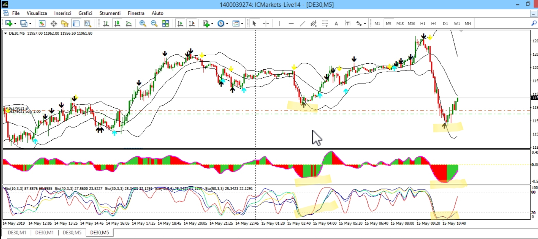Viewport: 538px width, 239px height.
Task: Open the Strumenti menu
Action: coord(110,13)
